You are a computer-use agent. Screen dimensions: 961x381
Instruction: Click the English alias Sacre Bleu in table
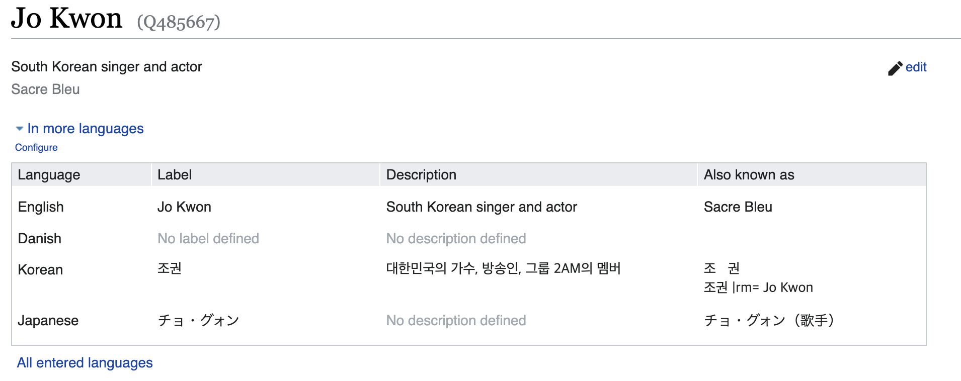[x=738, y=207]
